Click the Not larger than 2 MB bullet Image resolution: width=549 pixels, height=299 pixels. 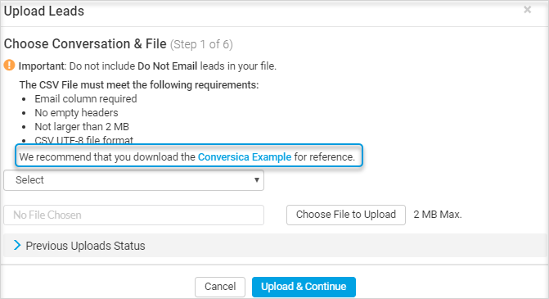[x=82, y=126]
